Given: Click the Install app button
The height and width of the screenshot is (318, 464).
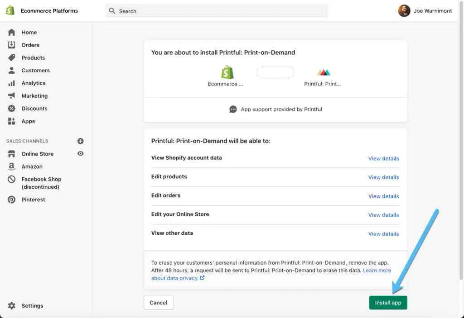Looking at the screenshot, I should click(x=388, y=303).
